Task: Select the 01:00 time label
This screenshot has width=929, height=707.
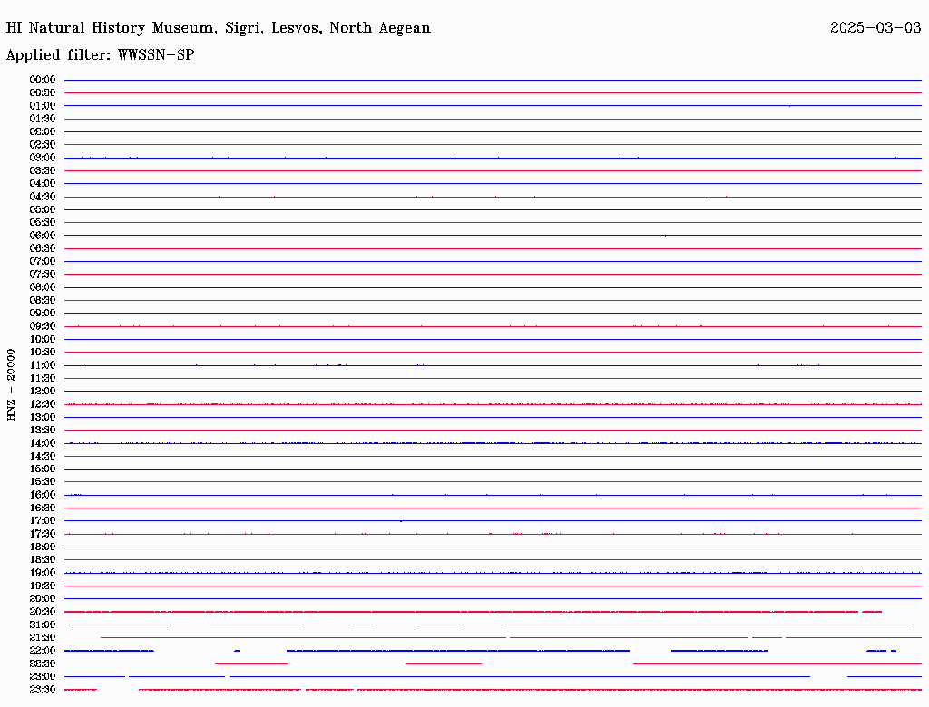Action: (x=43, y=106)
